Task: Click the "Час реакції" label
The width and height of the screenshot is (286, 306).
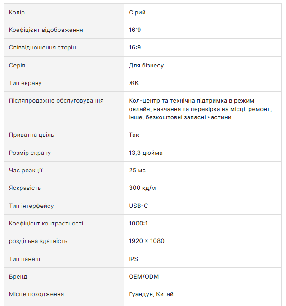Action: coord(26,170)
